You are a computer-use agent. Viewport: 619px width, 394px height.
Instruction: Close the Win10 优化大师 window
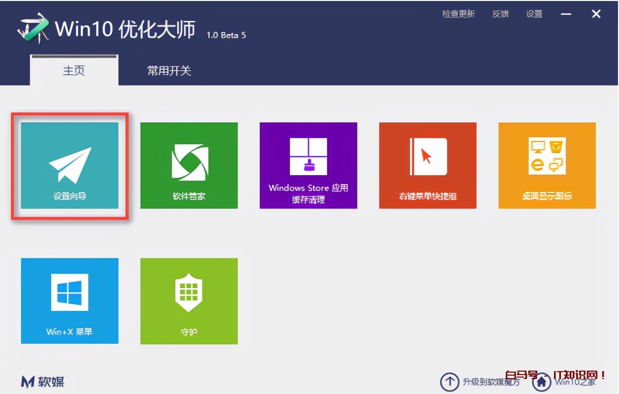click(x=596, y=14)
